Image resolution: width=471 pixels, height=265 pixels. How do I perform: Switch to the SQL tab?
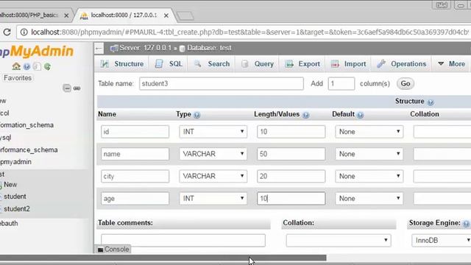(169, 64)
